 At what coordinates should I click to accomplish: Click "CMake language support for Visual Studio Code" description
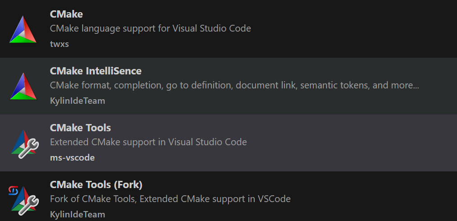click(x=150, y=28)
